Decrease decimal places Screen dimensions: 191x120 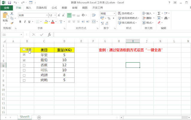[x=107, y=23]
